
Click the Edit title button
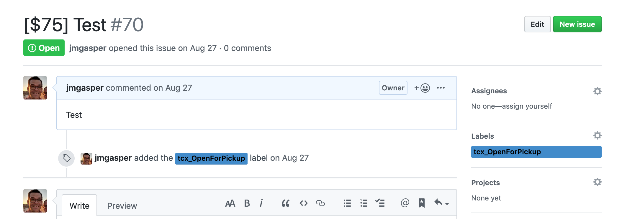pyautogui.click(x=537, y=24)
